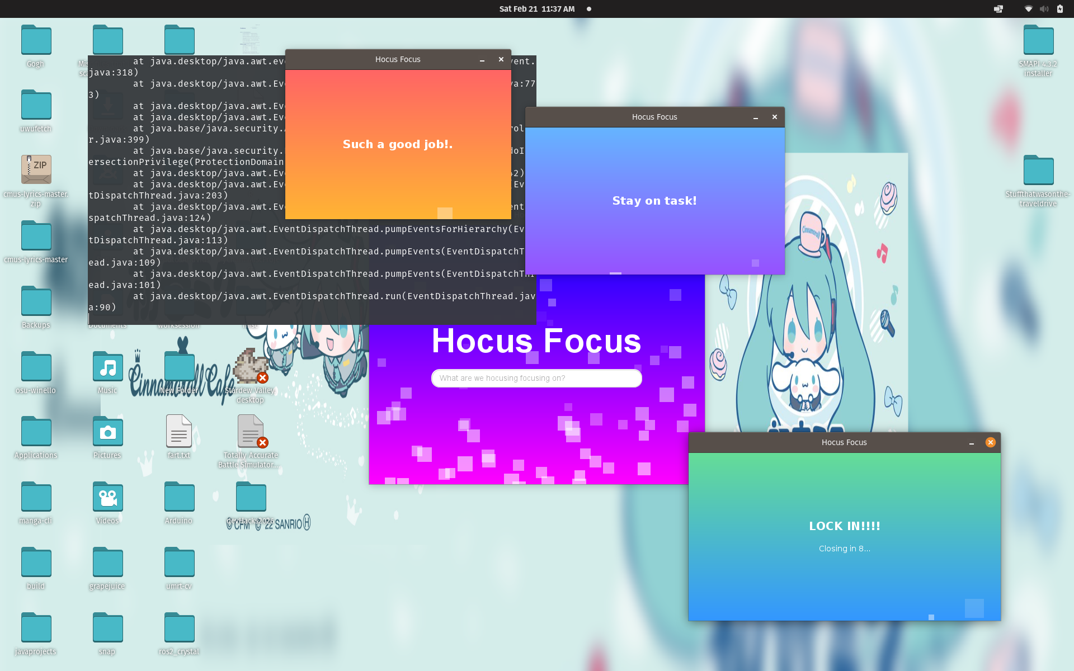Click the Wi-Fi network status icon
1074x671 pixels.
(x=1028, y=9)
